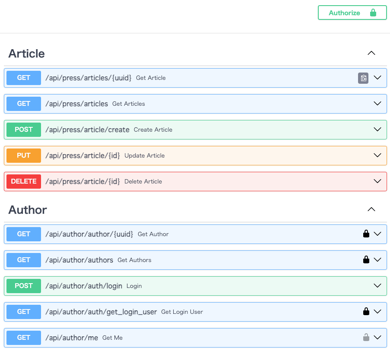The height and width of the screenshot is (354, 390).
Task: Click the lock icon on Get Authors
Action: pyautogui.click(x=366, y=260)
